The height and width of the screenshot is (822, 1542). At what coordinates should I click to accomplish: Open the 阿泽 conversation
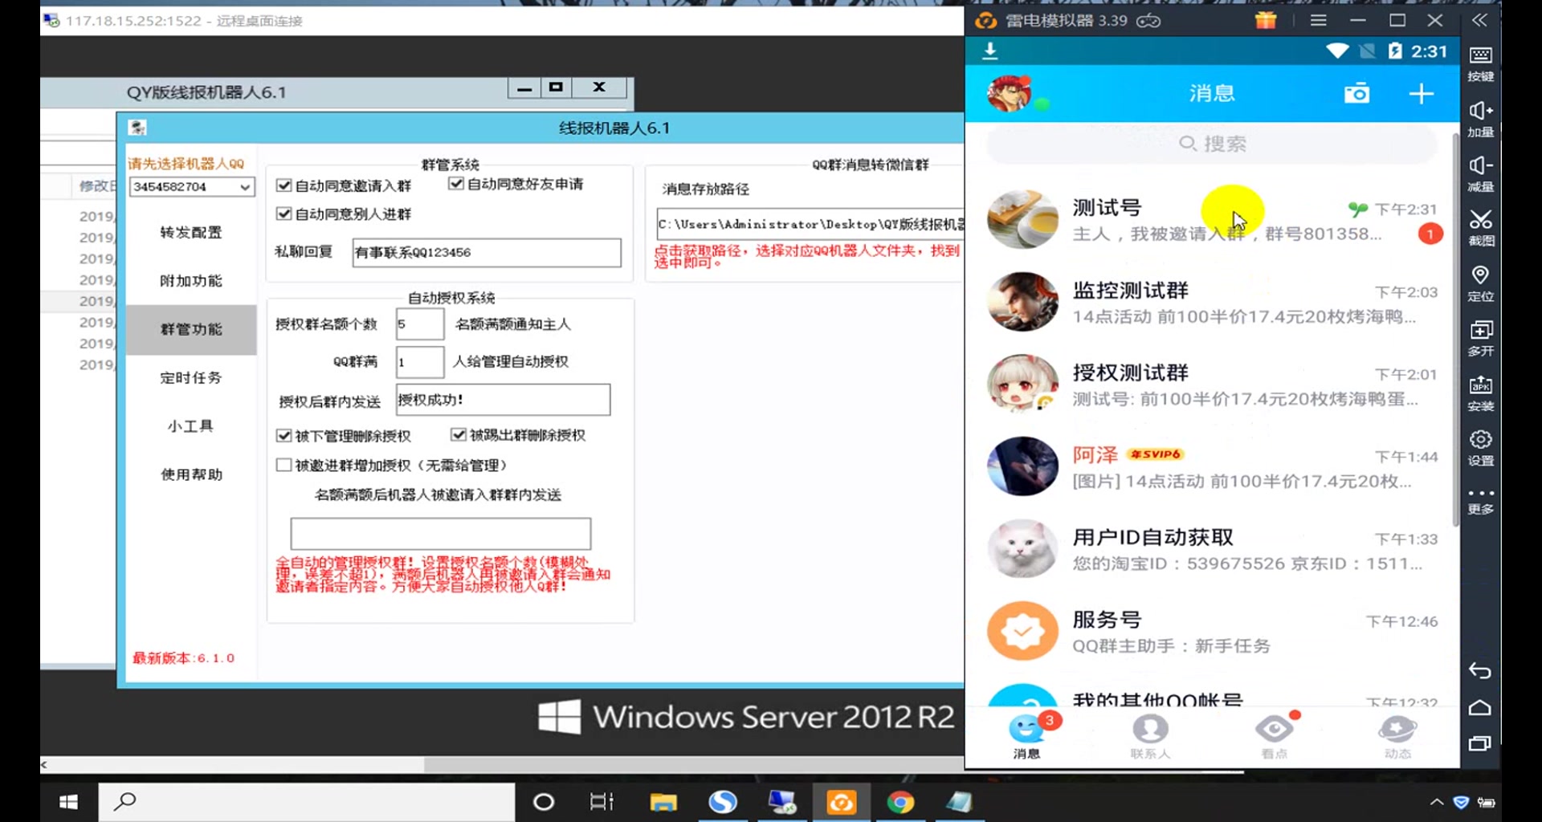click(x=1213, y=467)
